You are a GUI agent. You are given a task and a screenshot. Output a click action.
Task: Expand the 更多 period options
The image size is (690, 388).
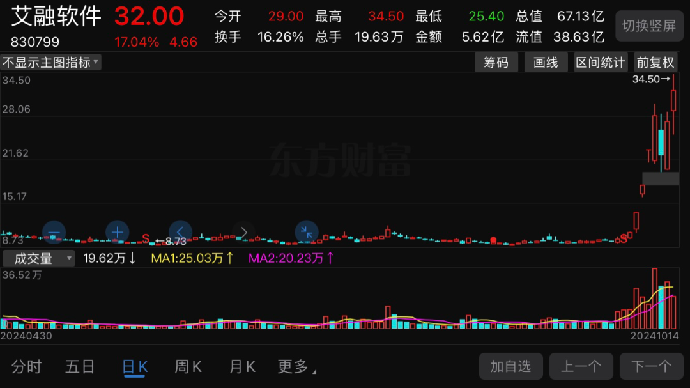click(x=297, y=366)
